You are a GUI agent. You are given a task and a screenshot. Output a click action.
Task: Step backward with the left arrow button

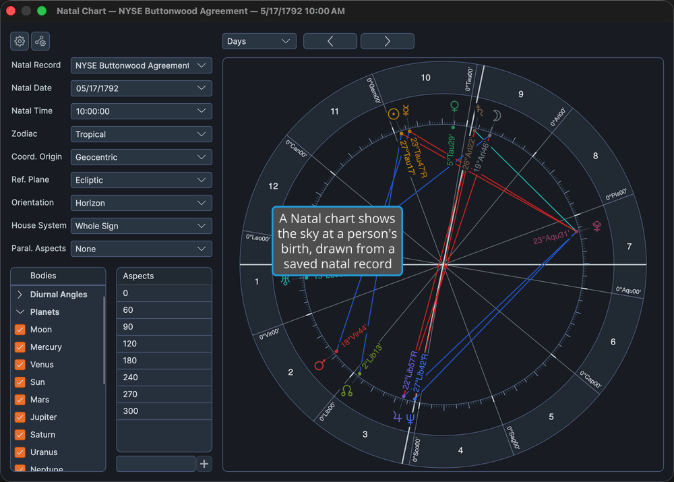[330, 41]
